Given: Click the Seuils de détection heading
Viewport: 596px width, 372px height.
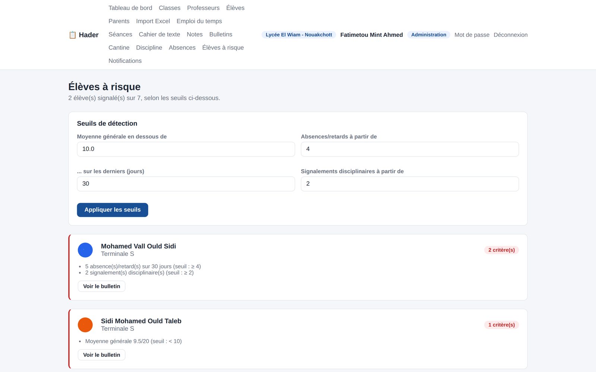Looking at the screenshot, I should 107,124.
